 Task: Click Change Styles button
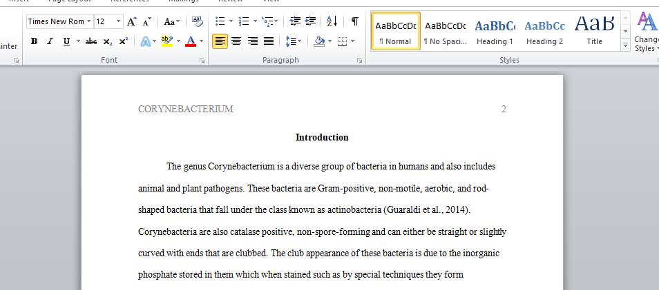click(x=646, y=32)
